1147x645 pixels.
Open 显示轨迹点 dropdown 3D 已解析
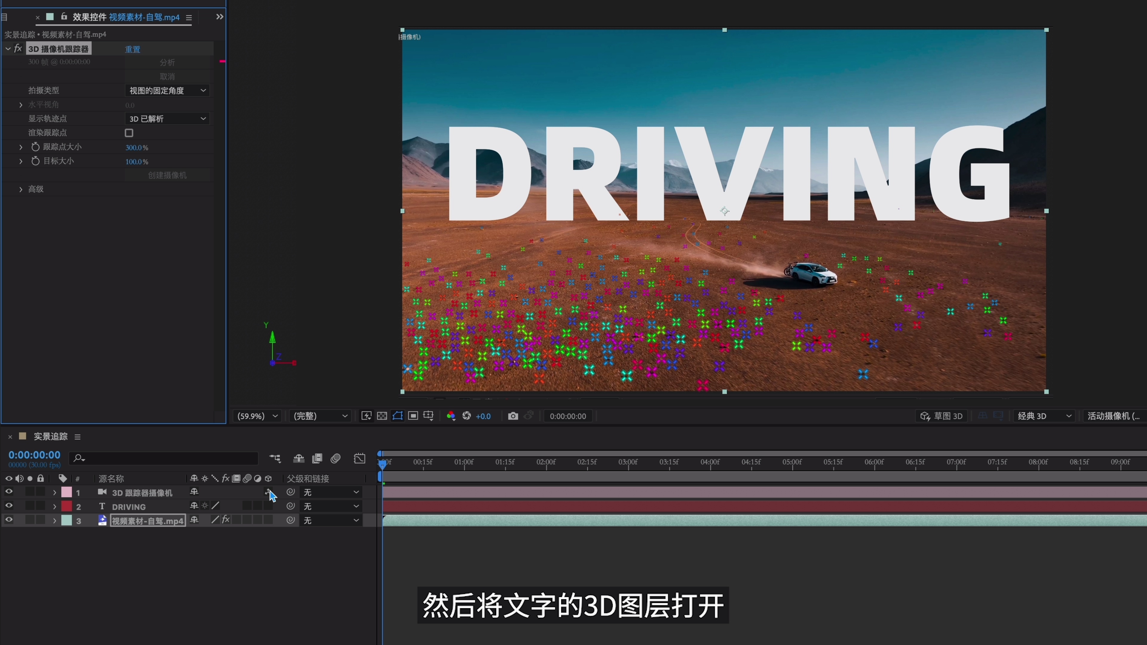coord(167,119)
